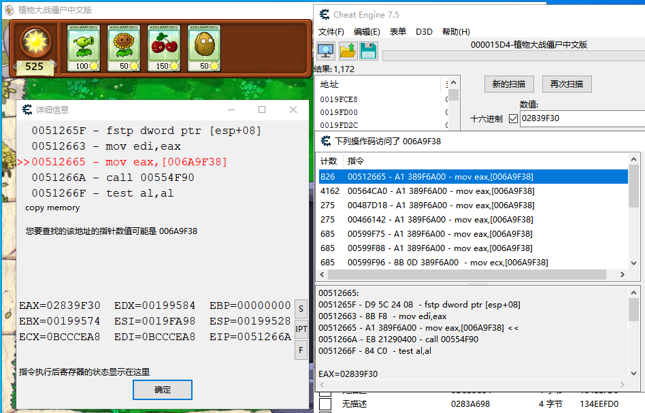
Task: Check the box beside 无描述 address 0283A698
Action: tap(325, 403)
